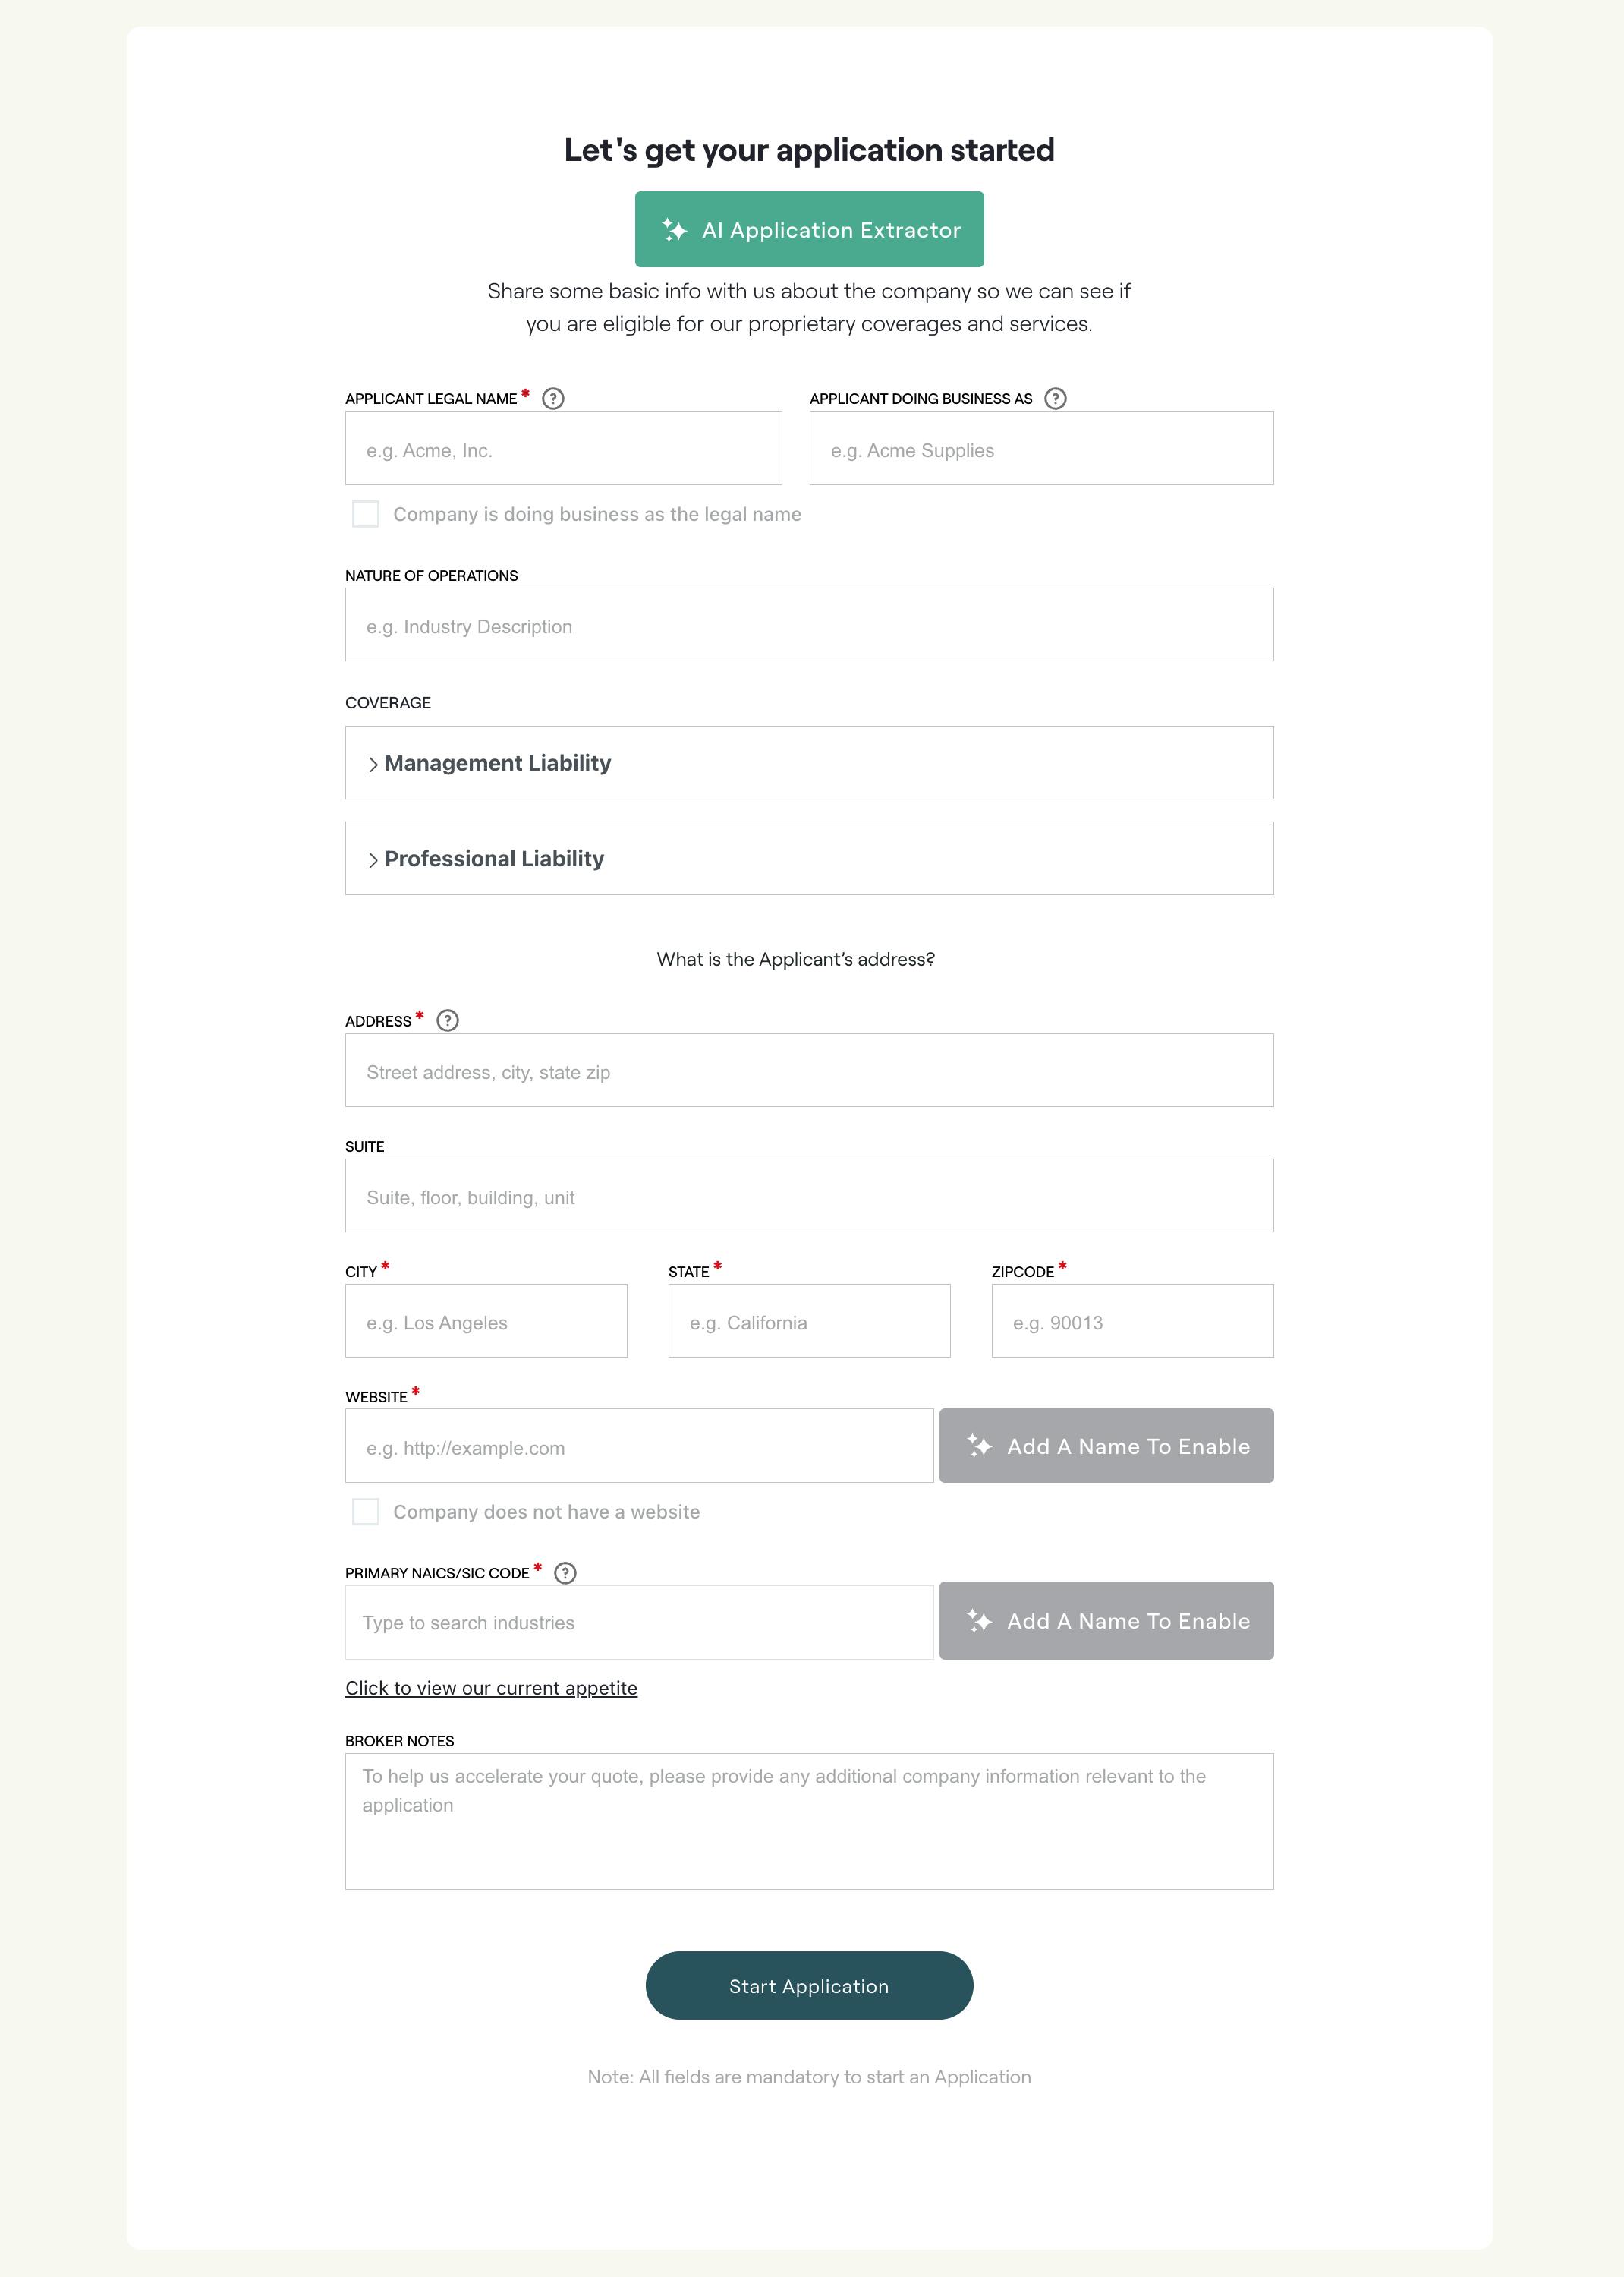The image size is (1624, 2277).
Task: Click 'Add A Name To Enable' beside NAICS code
Action: pyautogui.click(x=1106, y=1621)
